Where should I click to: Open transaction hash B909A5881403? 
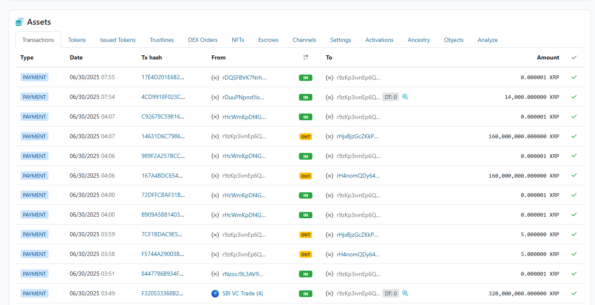[x=163, y=215]
